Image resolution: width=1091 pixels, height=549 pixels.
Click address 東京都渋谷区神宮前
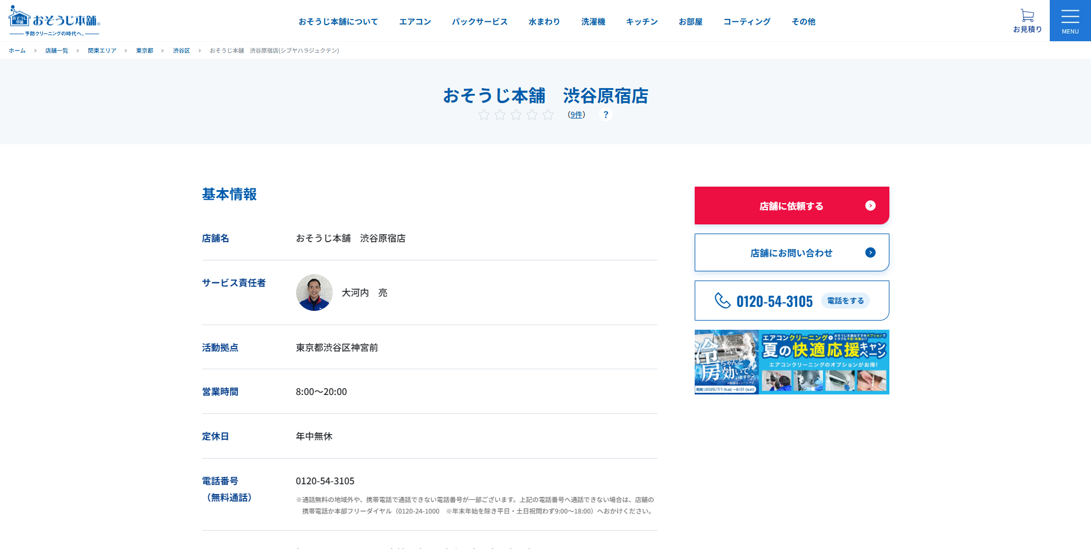coord(337,347)
